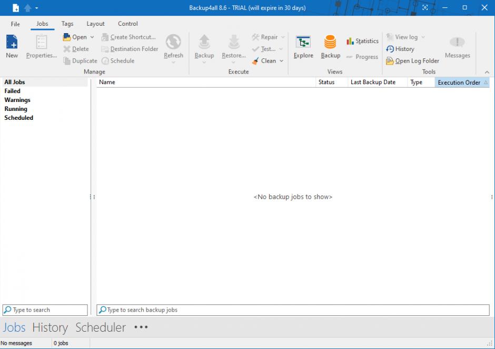
Task: Open the Messages alert icon
Action: coord(457,42)
